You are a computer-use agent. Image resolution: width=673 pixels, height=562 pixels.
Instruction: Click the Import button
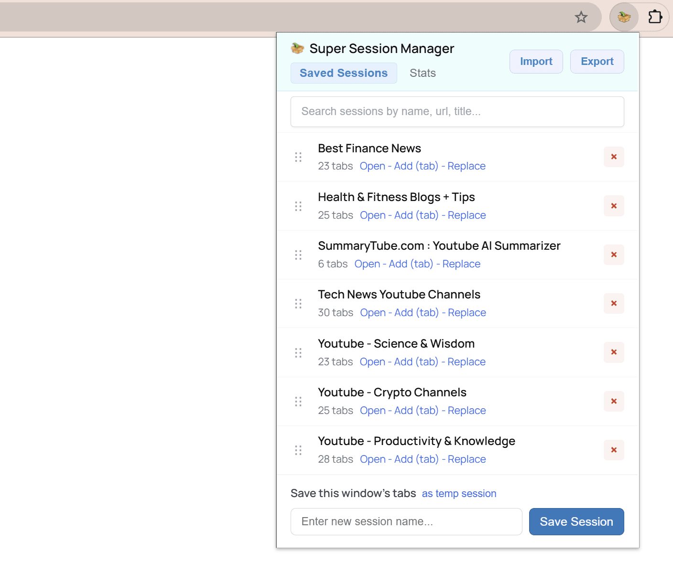536,61
